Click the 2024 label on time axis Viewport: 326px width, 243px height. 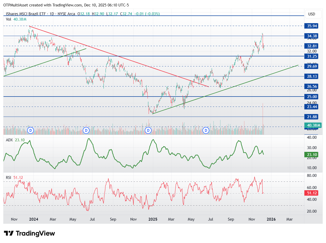click(33, 219)
